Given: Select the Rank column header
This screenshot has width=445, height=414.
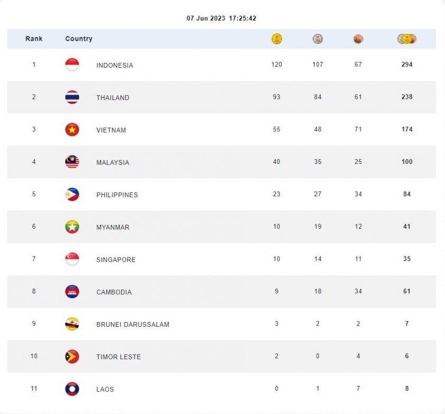Looking at the screenshot, I should click(34, 39).
